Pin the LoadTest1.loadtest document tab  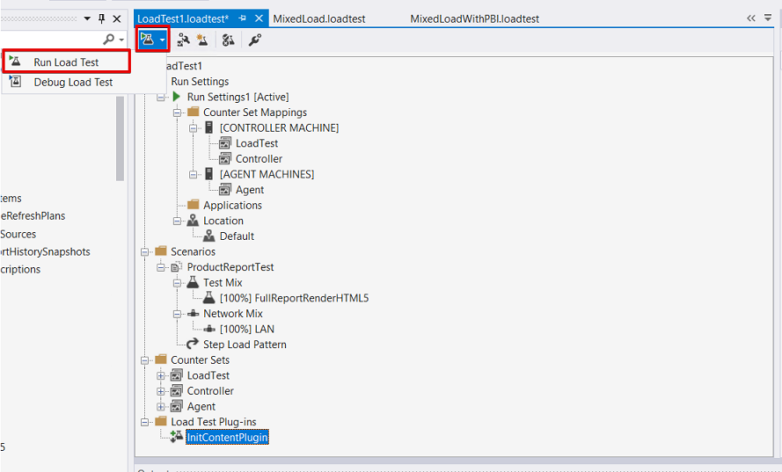pos(243,18)
